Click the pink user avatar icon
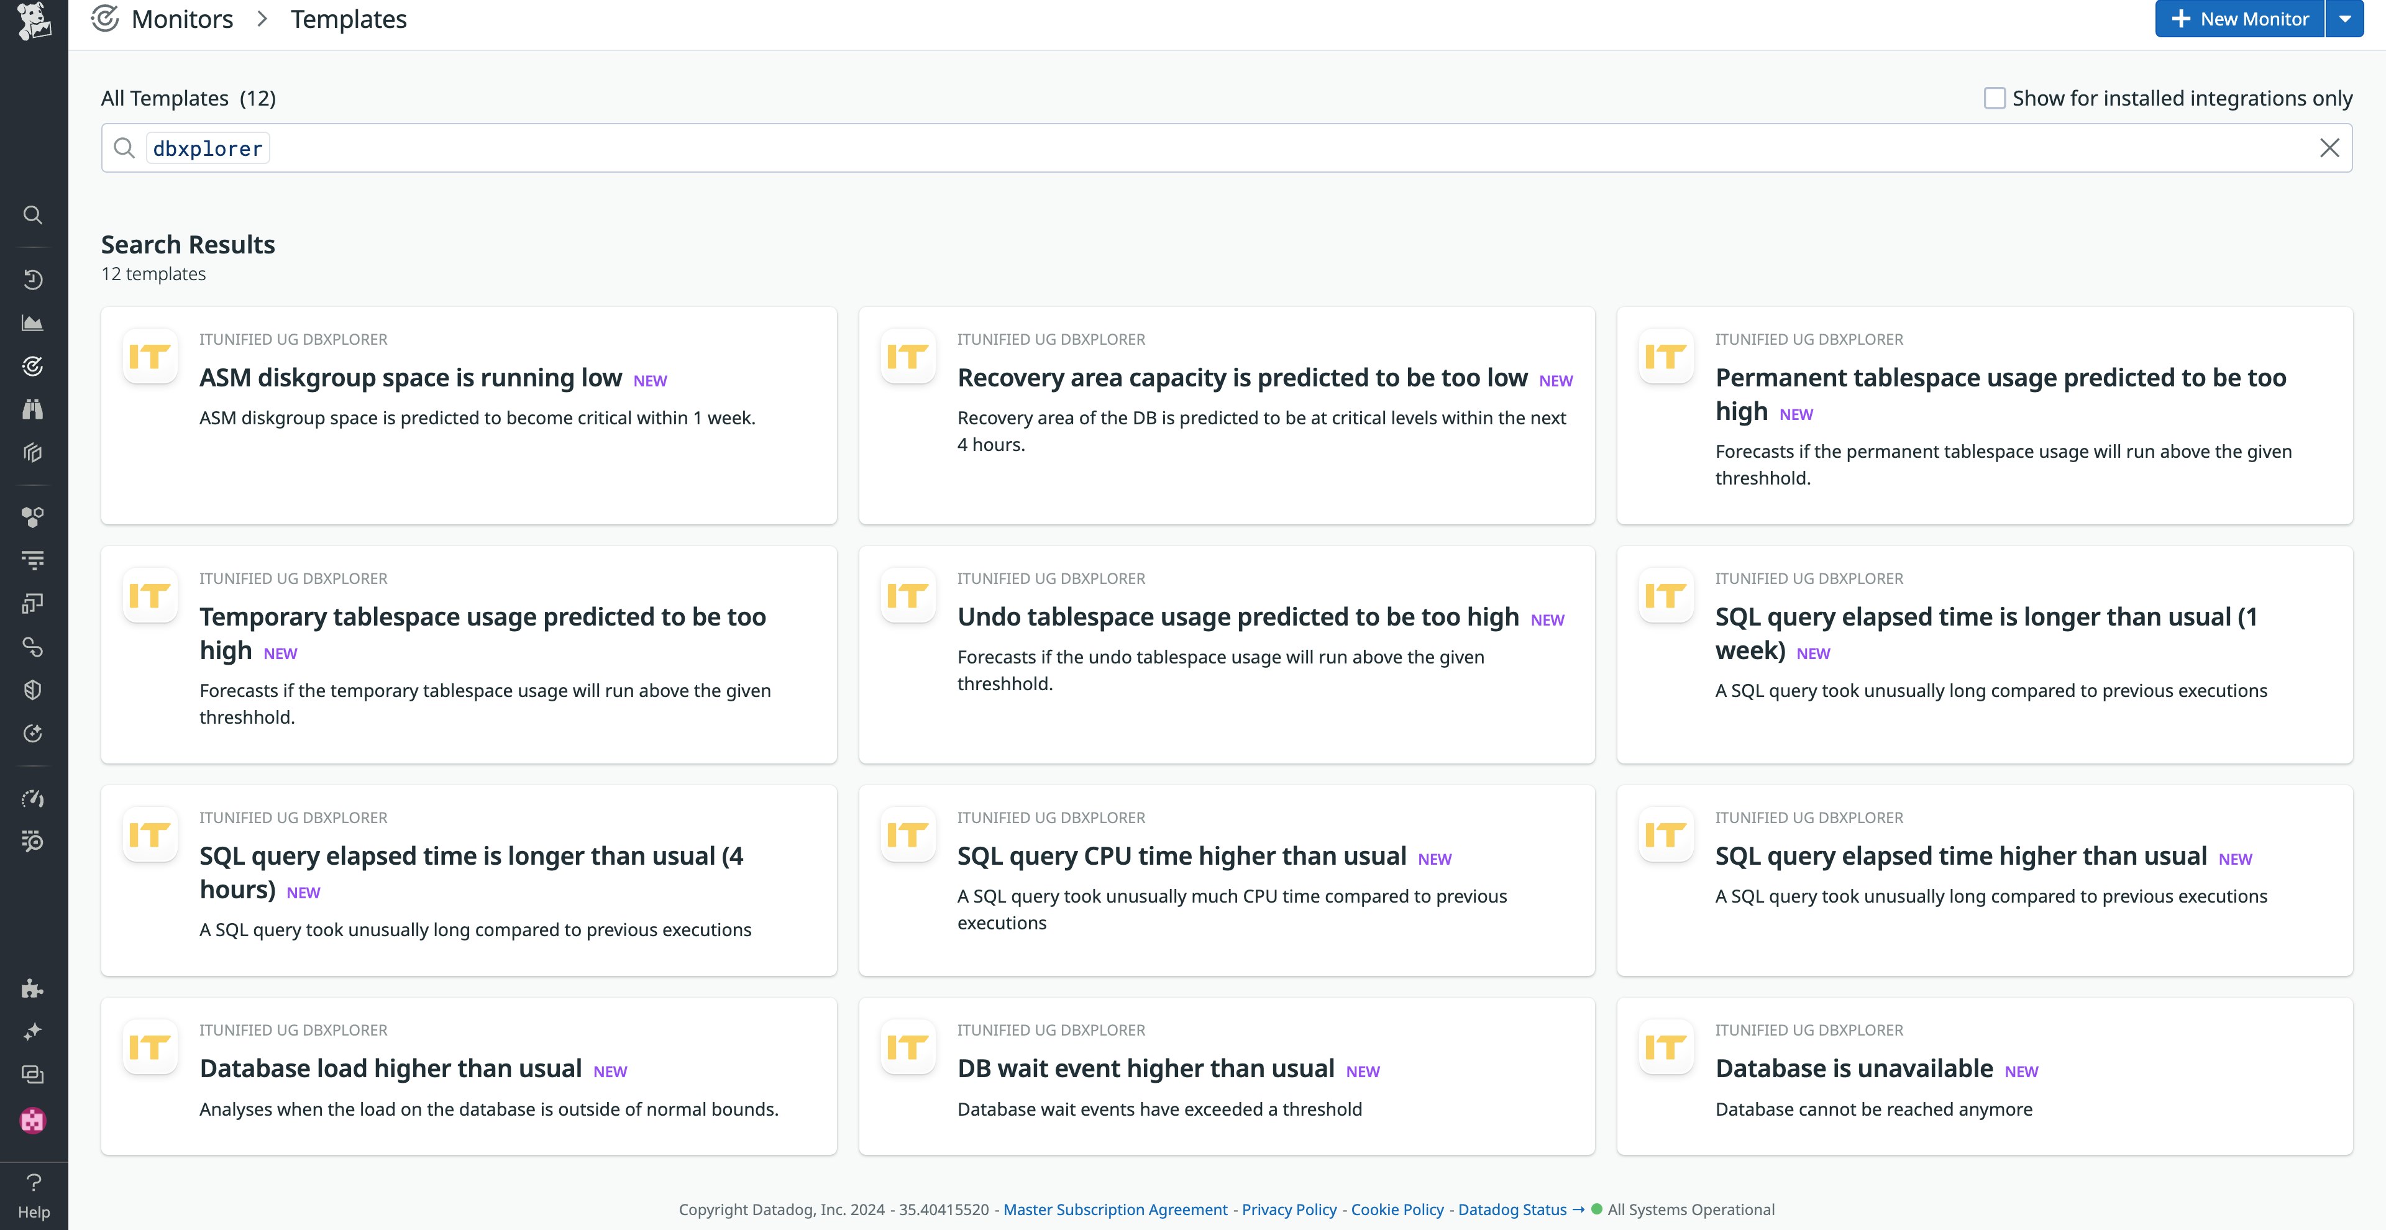The width and height of the screenshot is (2386, 1230). [32, 1120]
